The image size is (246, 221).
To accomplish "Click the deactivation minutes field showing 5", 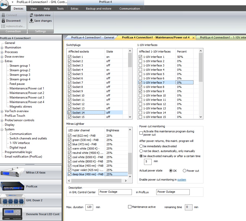I will 148,162.
